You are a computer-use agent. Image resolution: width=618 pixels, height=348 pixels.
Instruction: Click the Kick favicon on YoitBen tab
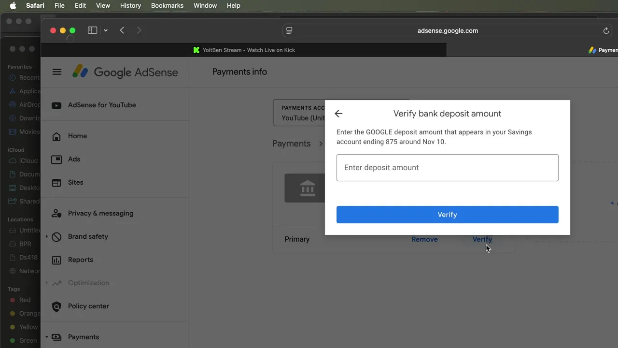pyautogui.click(x=196, y=50)
